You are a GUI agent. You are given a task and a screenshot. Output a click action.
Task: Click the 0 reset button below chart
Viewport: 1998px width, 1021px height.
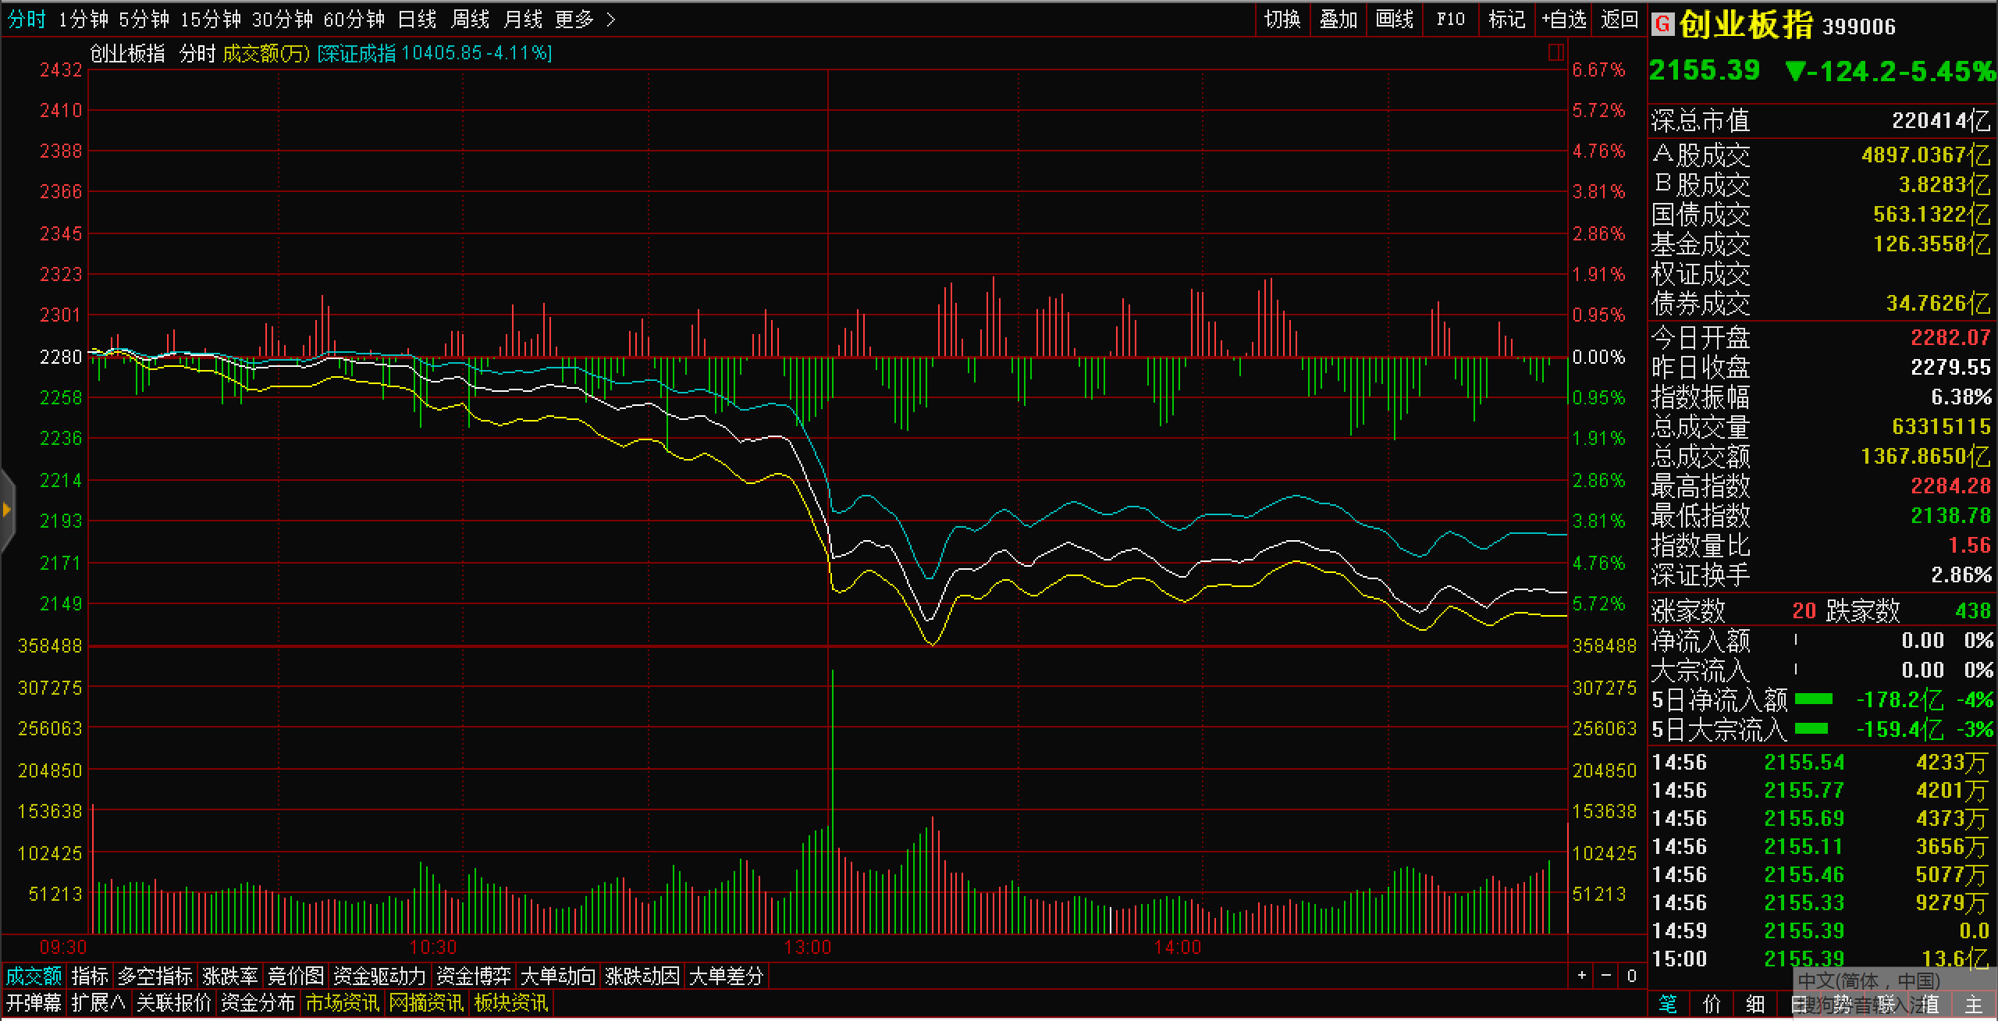click(1631, 975)
